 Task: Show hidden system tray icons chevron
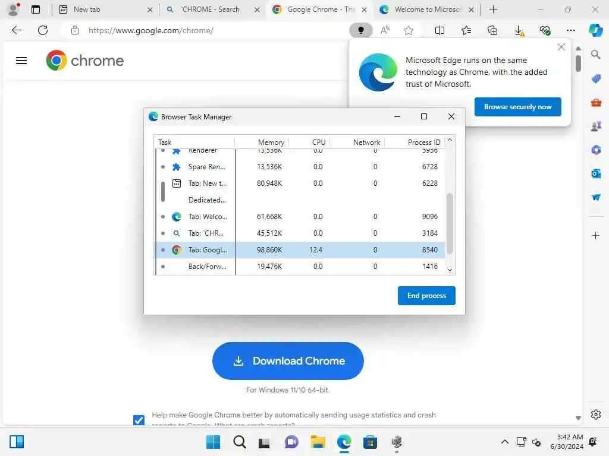[x=504, y=442]
